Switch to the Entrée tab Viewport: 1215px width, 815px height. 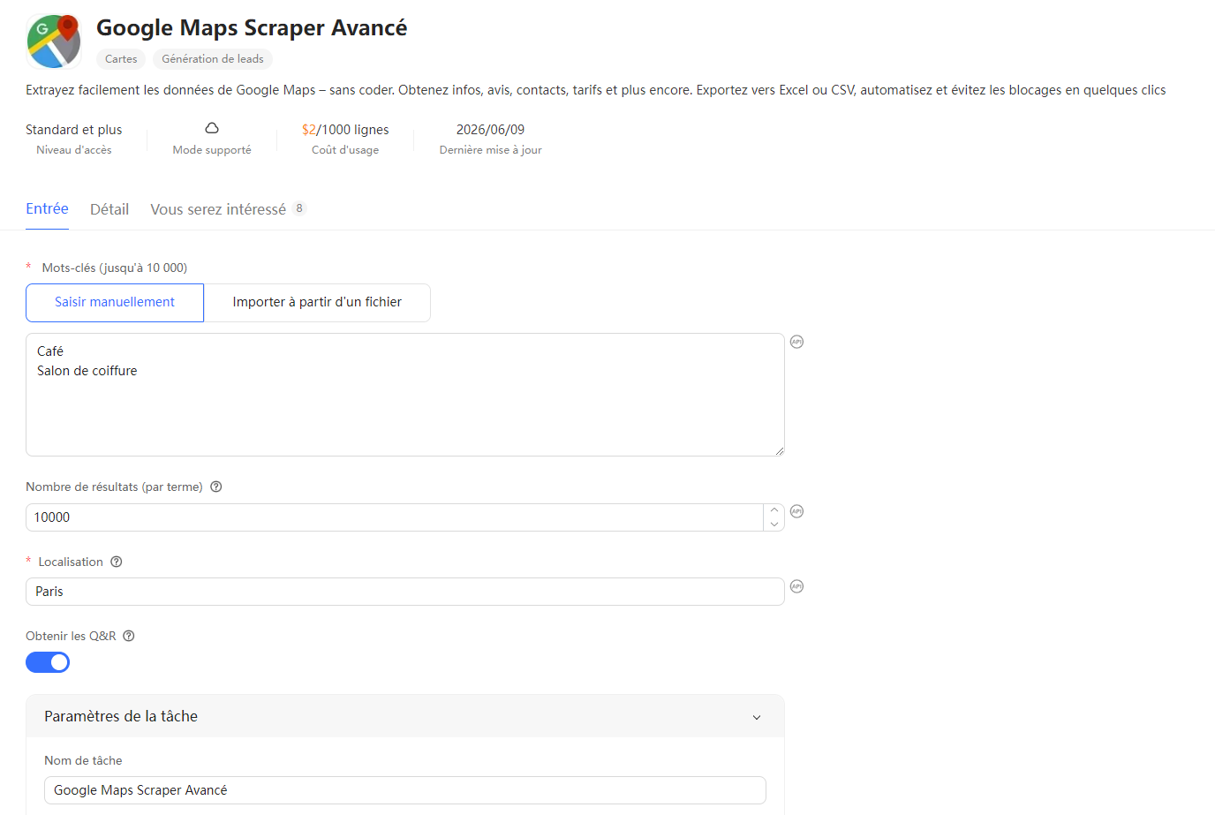coord(47,208)
